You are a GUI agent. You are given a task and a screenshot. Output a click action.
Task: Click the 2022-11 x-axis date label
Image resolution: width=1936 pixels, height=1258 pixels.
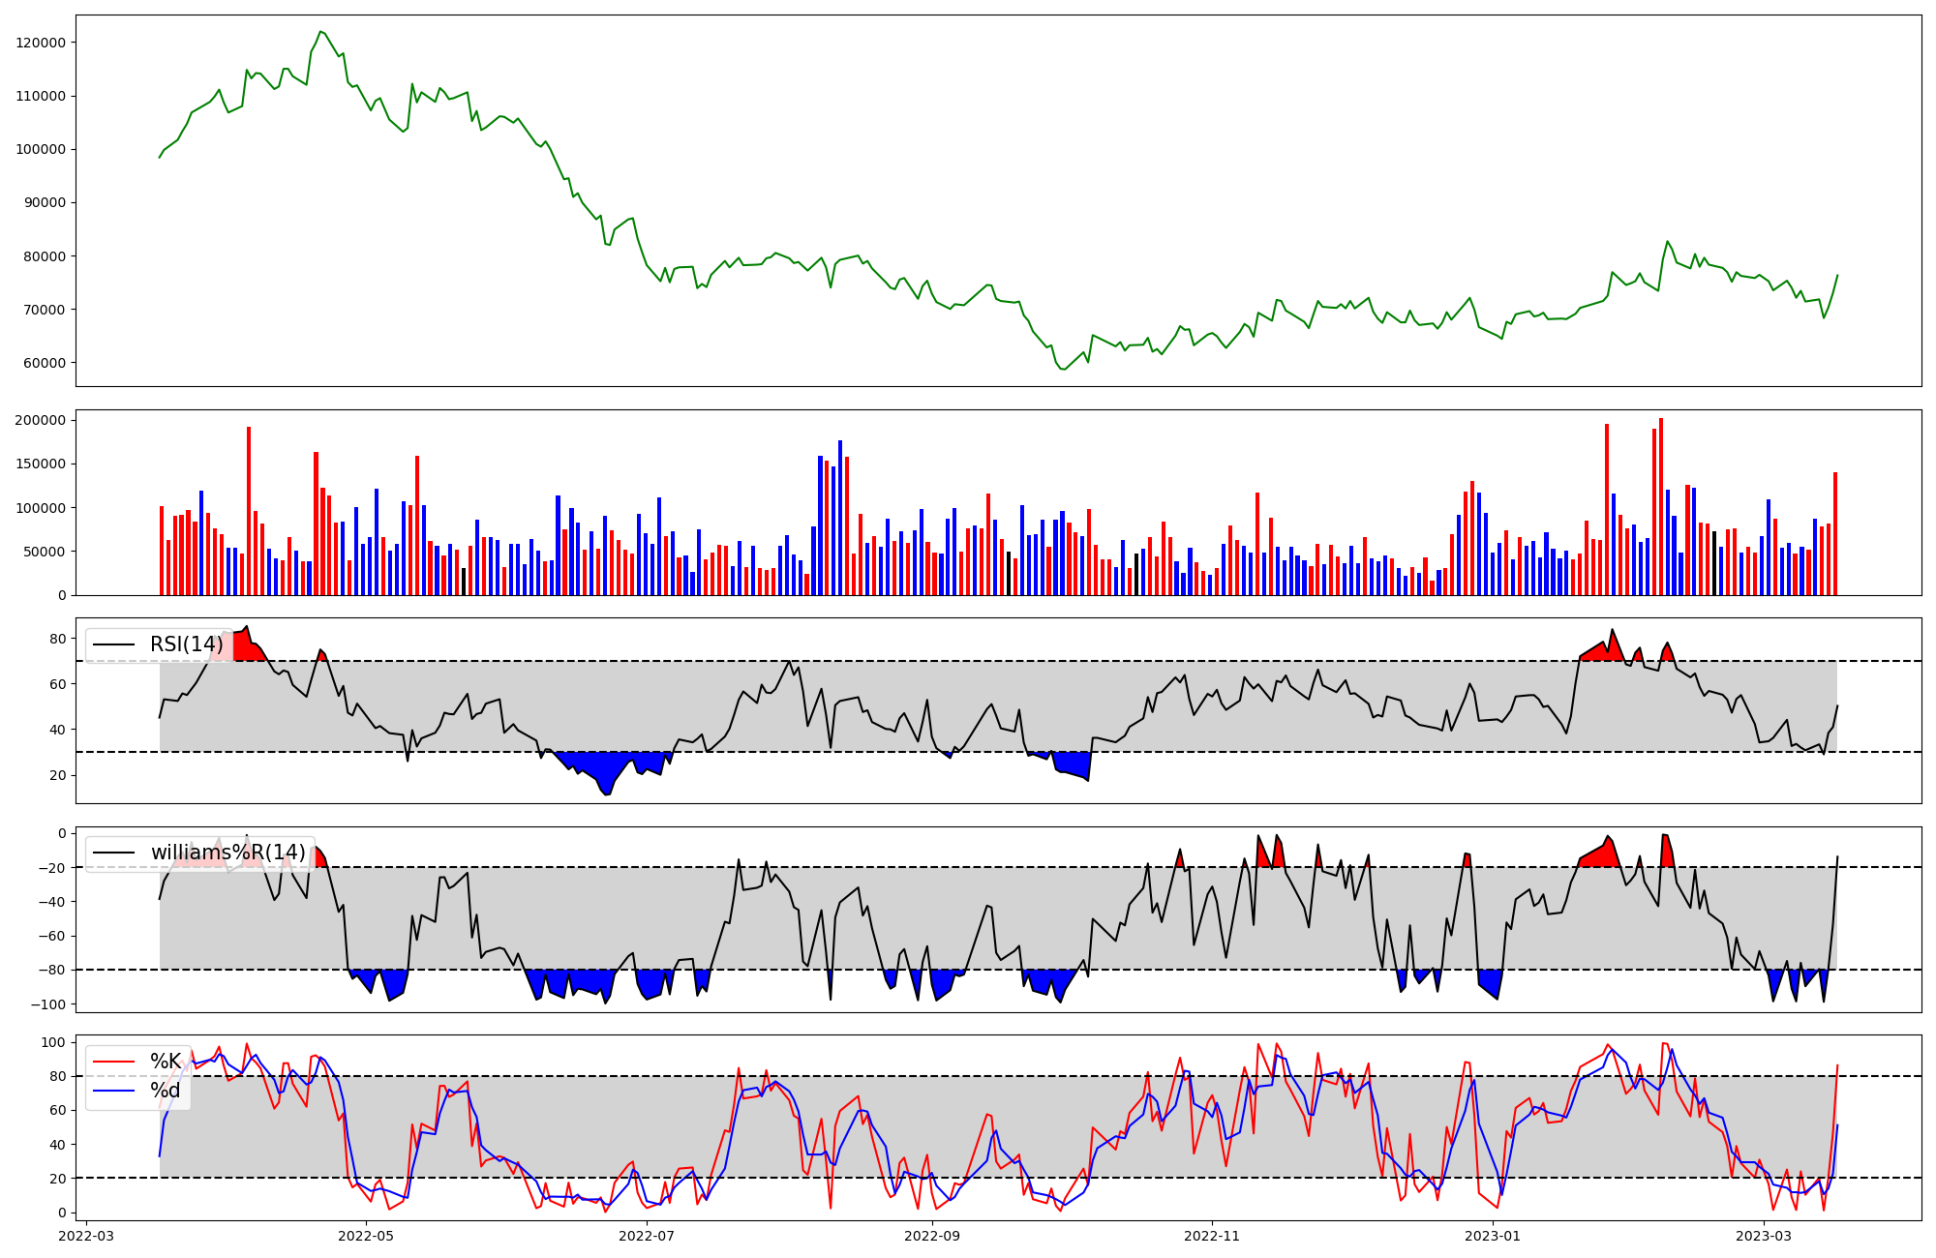1211,1236
